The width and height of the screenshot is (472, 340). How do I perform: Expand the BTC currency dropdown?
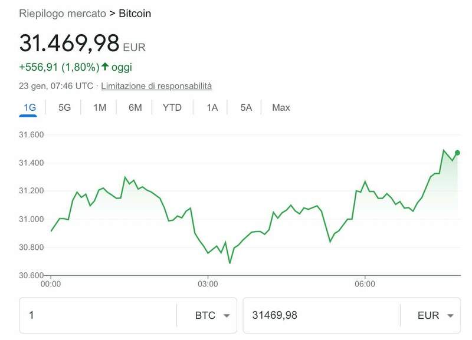pos(212,315)
